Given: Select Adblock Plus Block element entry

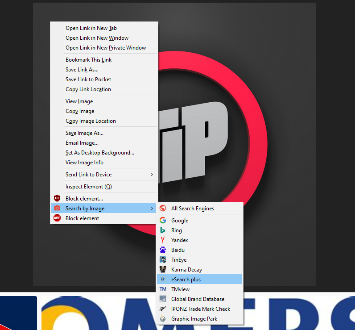Looking at the screenshot, I should coord(104,218).
